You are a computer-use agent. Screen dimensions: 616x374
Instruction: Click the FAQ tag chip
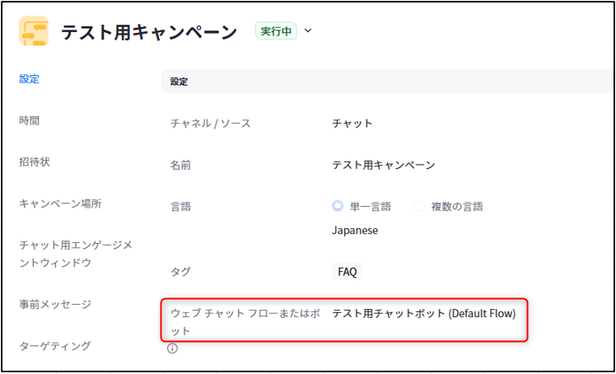(x=347, y=271)
